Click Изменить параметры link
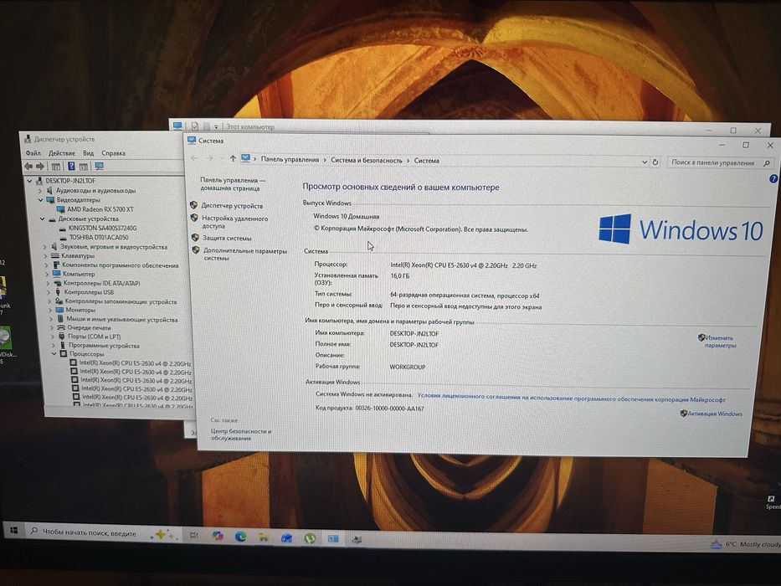The height and width of the screenshot is (586, 781). 720,342
